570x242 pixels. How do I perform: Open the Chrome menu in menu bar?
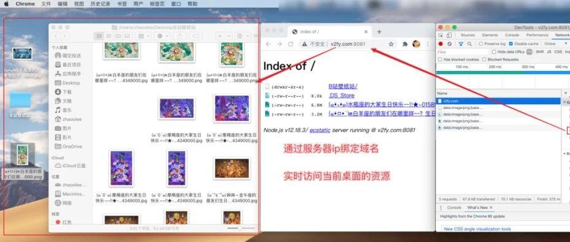[x=25, y=4]
